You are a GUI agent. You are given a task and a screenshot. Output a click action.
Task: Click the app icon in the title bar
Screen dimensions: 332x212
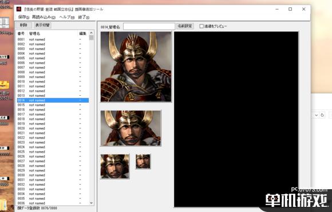[19, 9]
